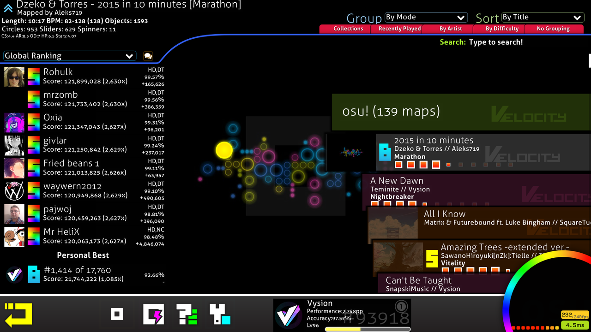
Task: Collapse the osu! (139 maps) group
Action: point(461,112)
